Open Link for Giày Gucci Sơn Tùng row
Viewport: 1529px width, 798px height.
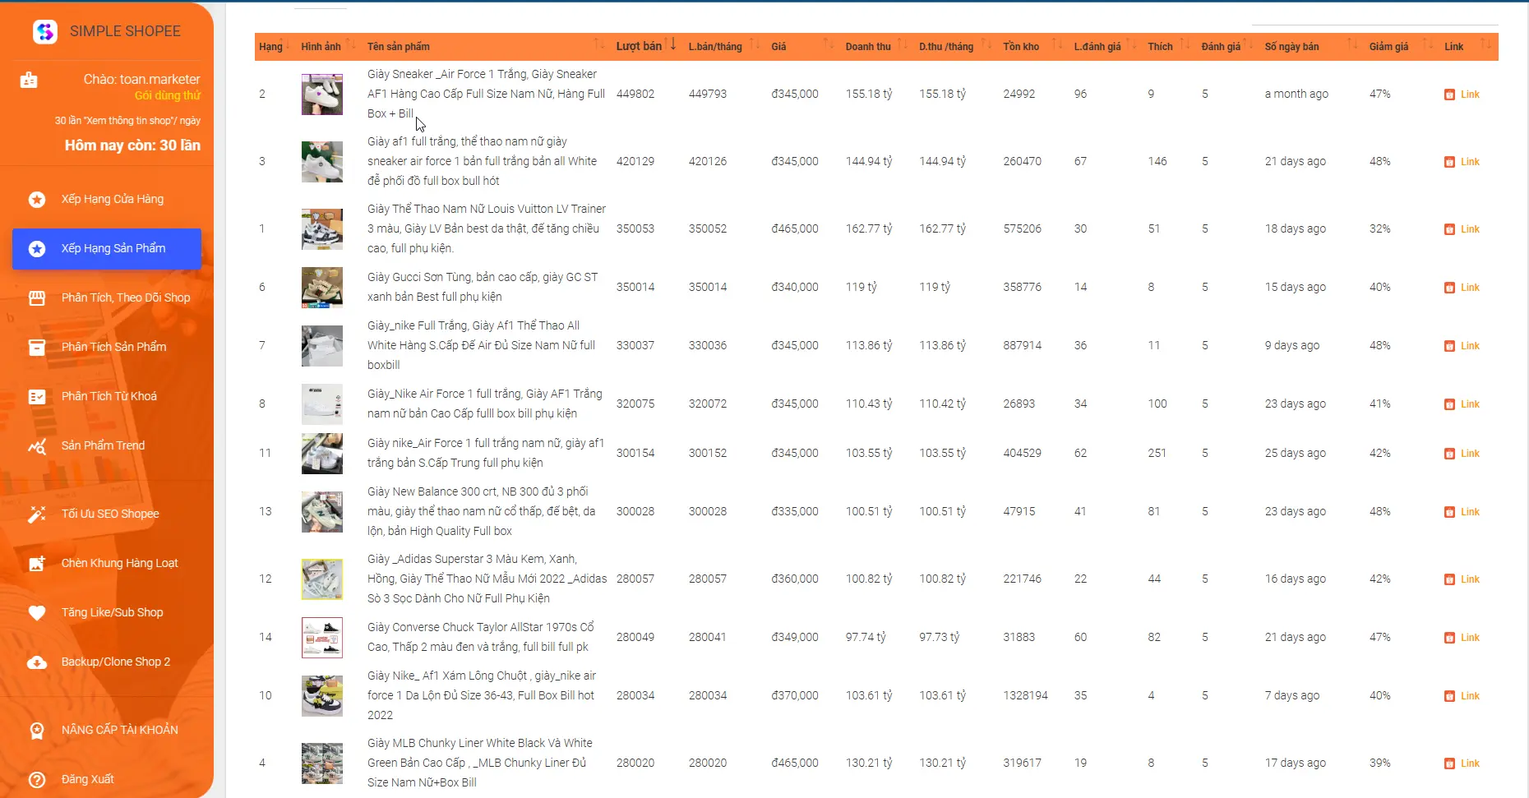click(1462, 288)
